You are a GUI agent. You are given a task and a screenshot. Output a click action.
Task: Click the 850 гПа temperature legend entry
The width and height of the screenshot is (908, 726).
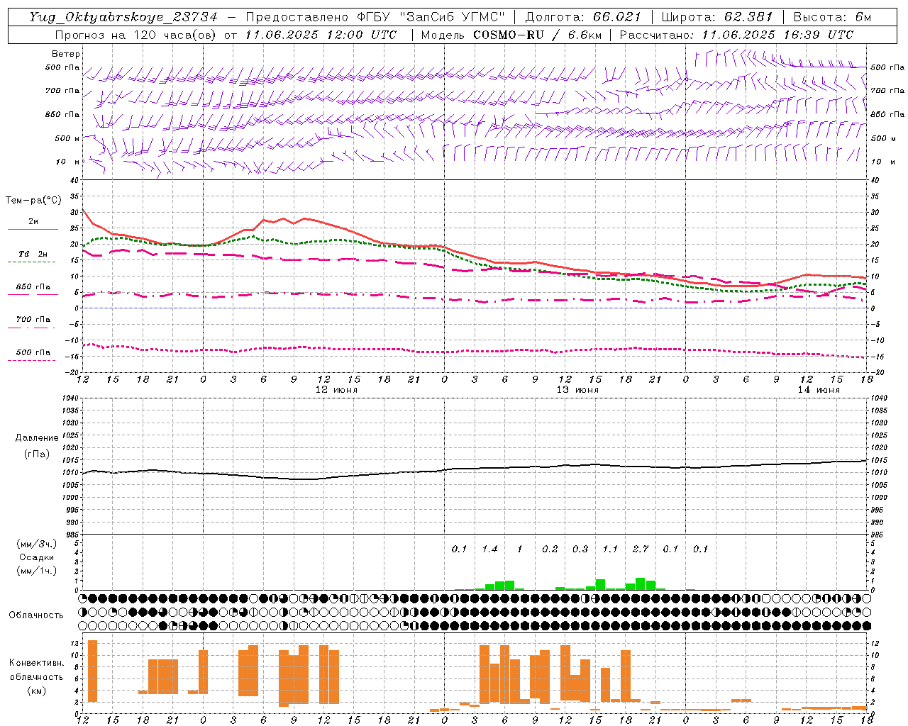[x=33, y=287]
